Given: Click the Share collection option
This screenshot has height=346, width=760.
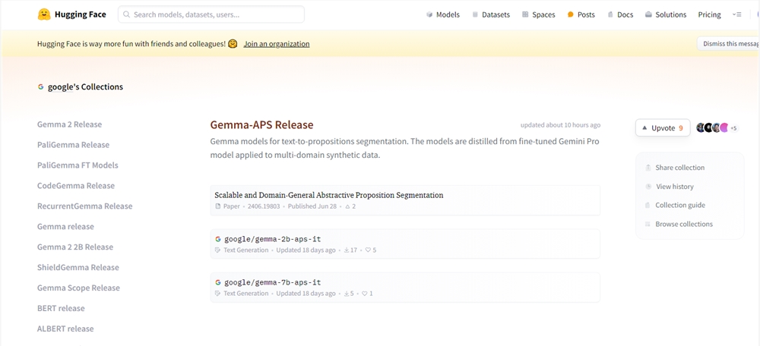Looking at the screenshot, I should pos(679,168).
